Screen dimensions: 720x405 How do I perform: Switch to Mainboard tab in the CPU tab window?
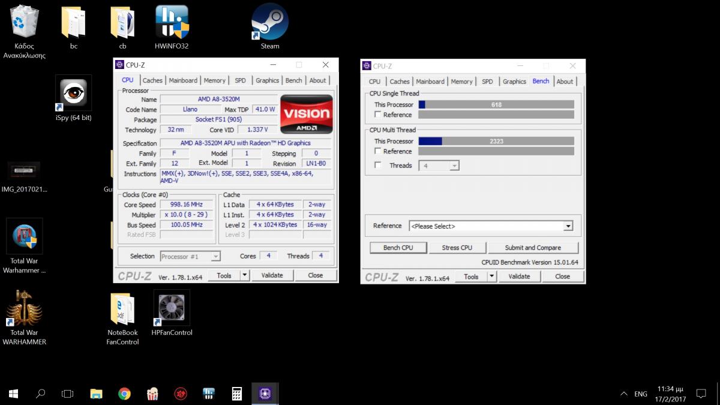[x=183, y=80]
